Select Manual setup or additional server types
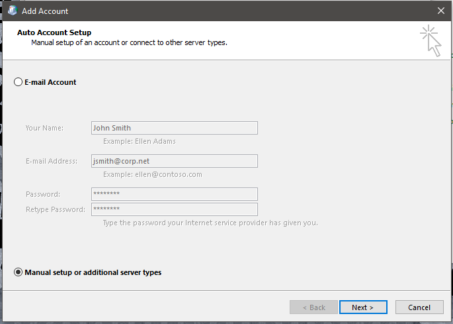The image size is (453, 324). (x=18, y=272)
